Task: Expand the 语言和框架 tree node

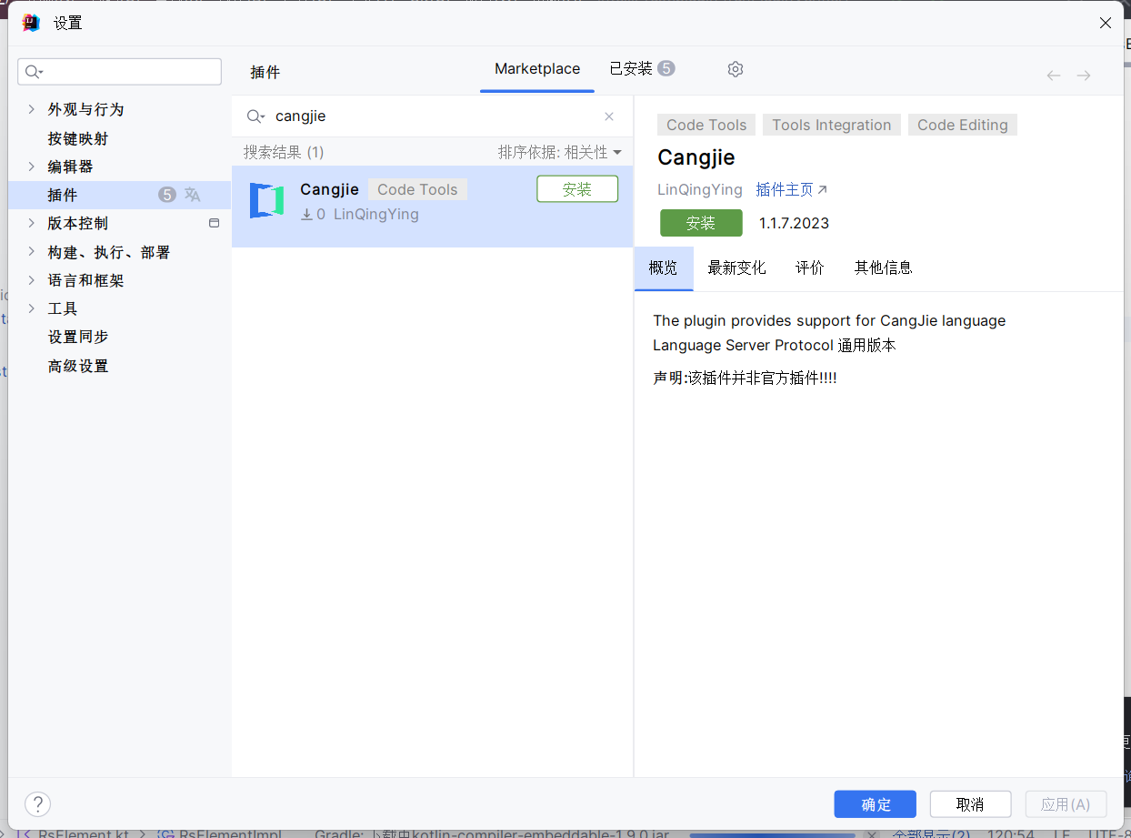Action: tap(32, 280)
